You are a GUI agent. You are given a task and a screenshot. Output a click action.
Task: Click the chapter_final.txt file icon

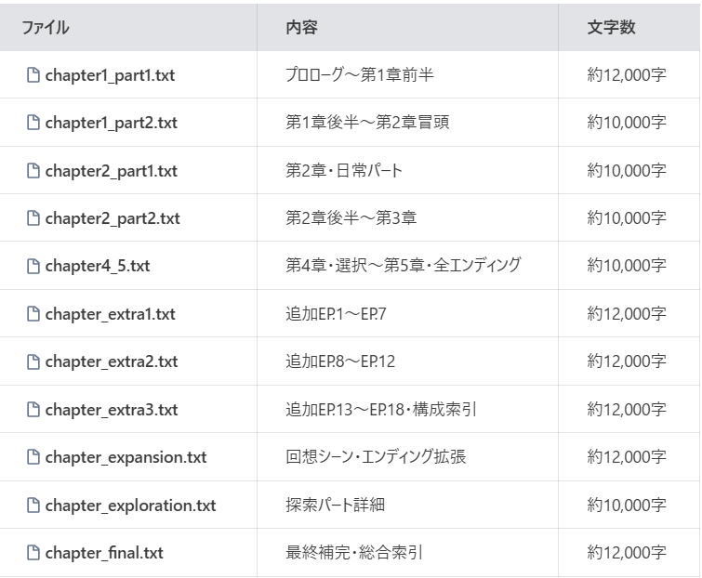click(x=33, y=553)
